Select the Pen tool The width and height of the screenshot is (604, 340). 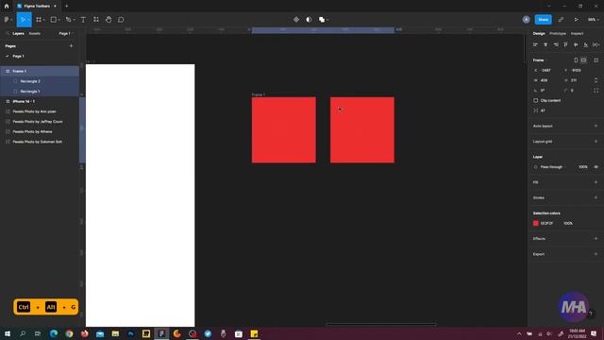[x=68, y=20]
